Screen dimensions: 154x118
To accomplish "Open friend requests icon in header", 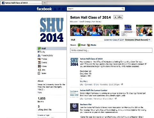I will click(55, 9).
